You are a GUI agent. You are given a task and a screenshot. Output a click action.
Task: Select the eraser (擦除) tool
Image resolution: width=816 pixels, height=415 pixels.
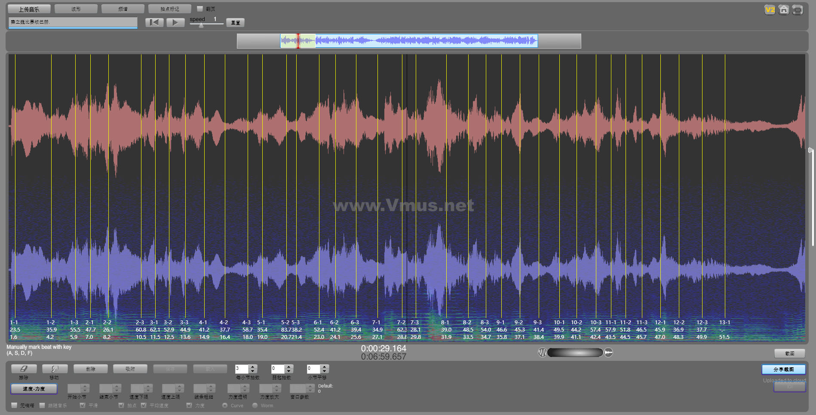tap(24, 369)
